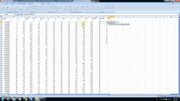
Task: Click the Conexiones button in ribbon
Action: tap(35, 6)
